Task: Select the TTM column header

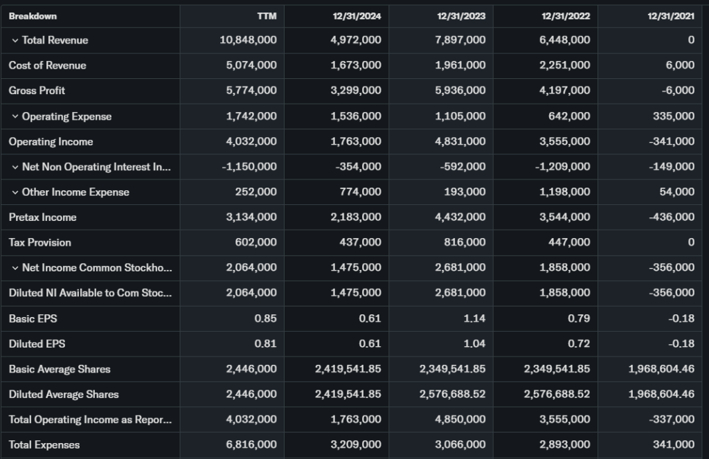Action: [x=267, y=16]
